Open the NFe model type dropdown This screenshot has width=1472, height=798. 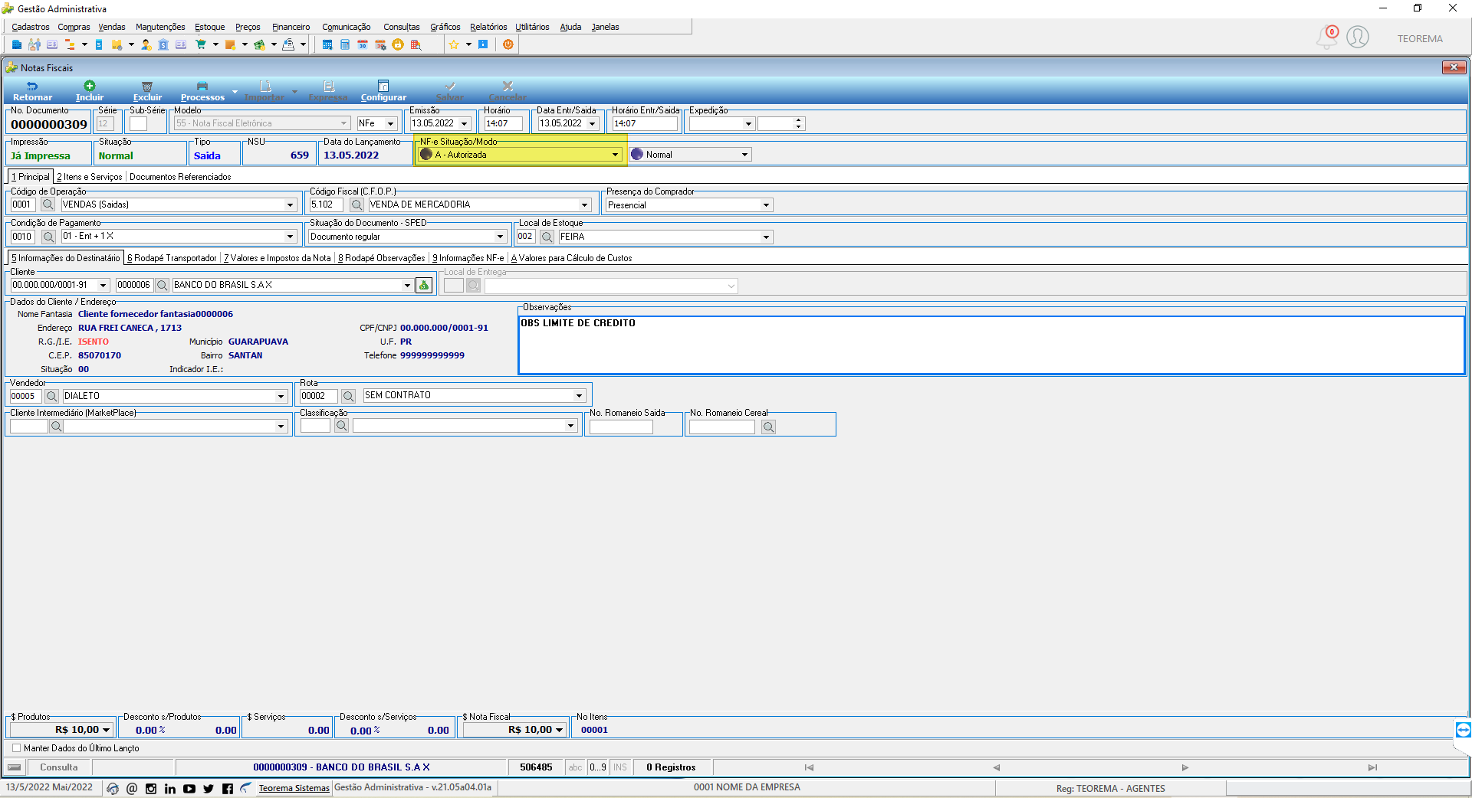(390, 123)
